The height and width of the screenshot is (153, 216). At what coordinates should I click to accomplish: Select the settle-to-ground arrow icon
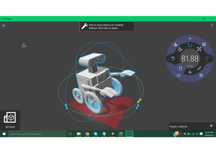click(x=176, y=45)
